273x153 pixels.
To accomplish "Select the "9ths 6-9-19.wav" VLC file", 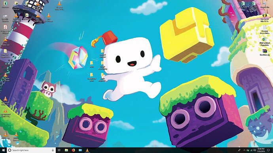I will [x=49, y=17].
